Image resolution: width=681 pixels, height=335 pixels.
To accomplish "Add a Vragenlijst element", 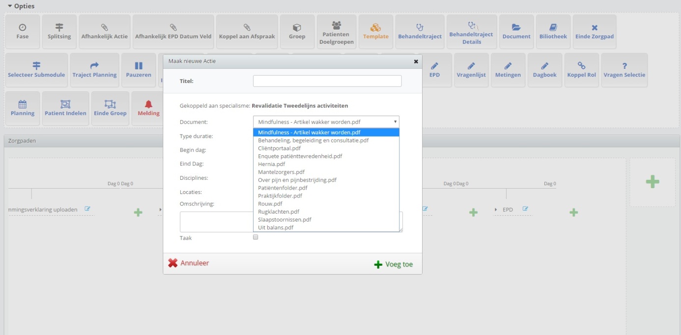I will click(x=471, y=70).
